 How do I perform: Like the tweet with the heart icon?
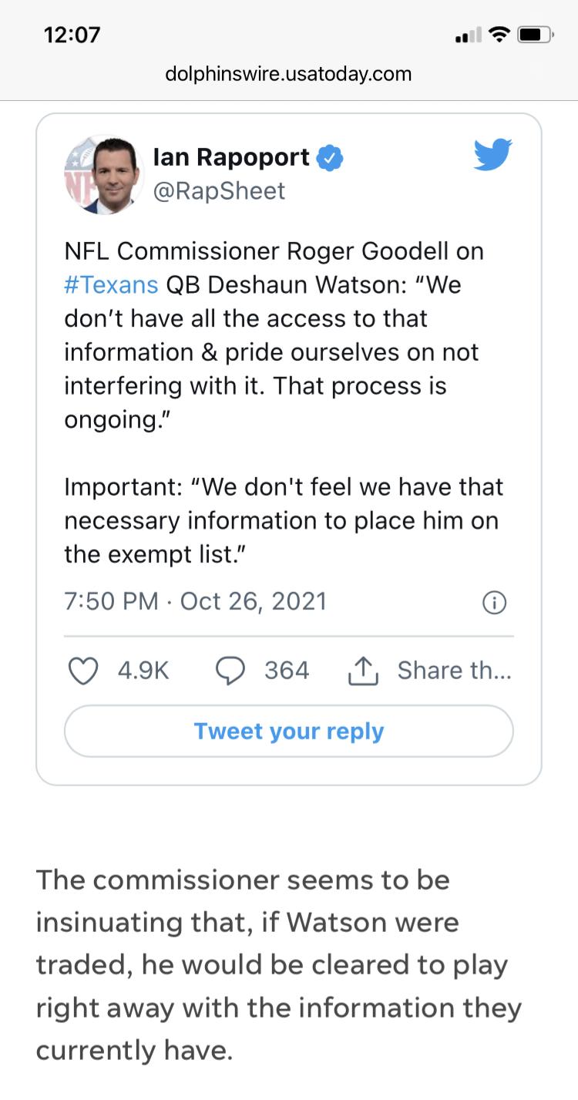click(82, 671)
